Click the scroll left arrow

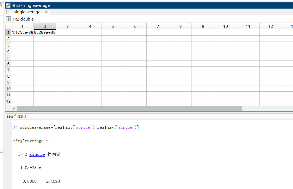(x=14, y=109)
